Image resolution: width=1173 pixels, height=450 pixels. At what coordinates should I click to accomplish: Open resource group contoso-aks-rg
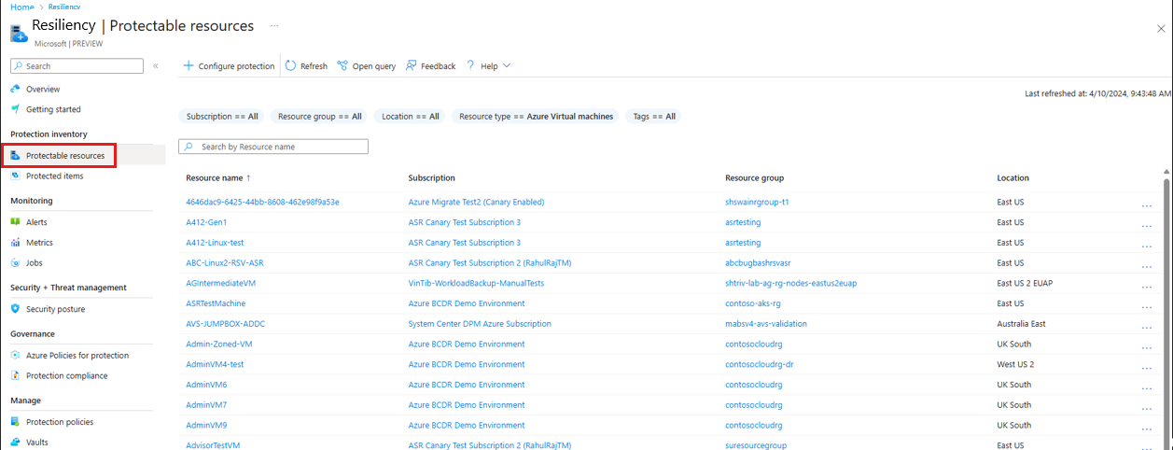tap(754, 303)
